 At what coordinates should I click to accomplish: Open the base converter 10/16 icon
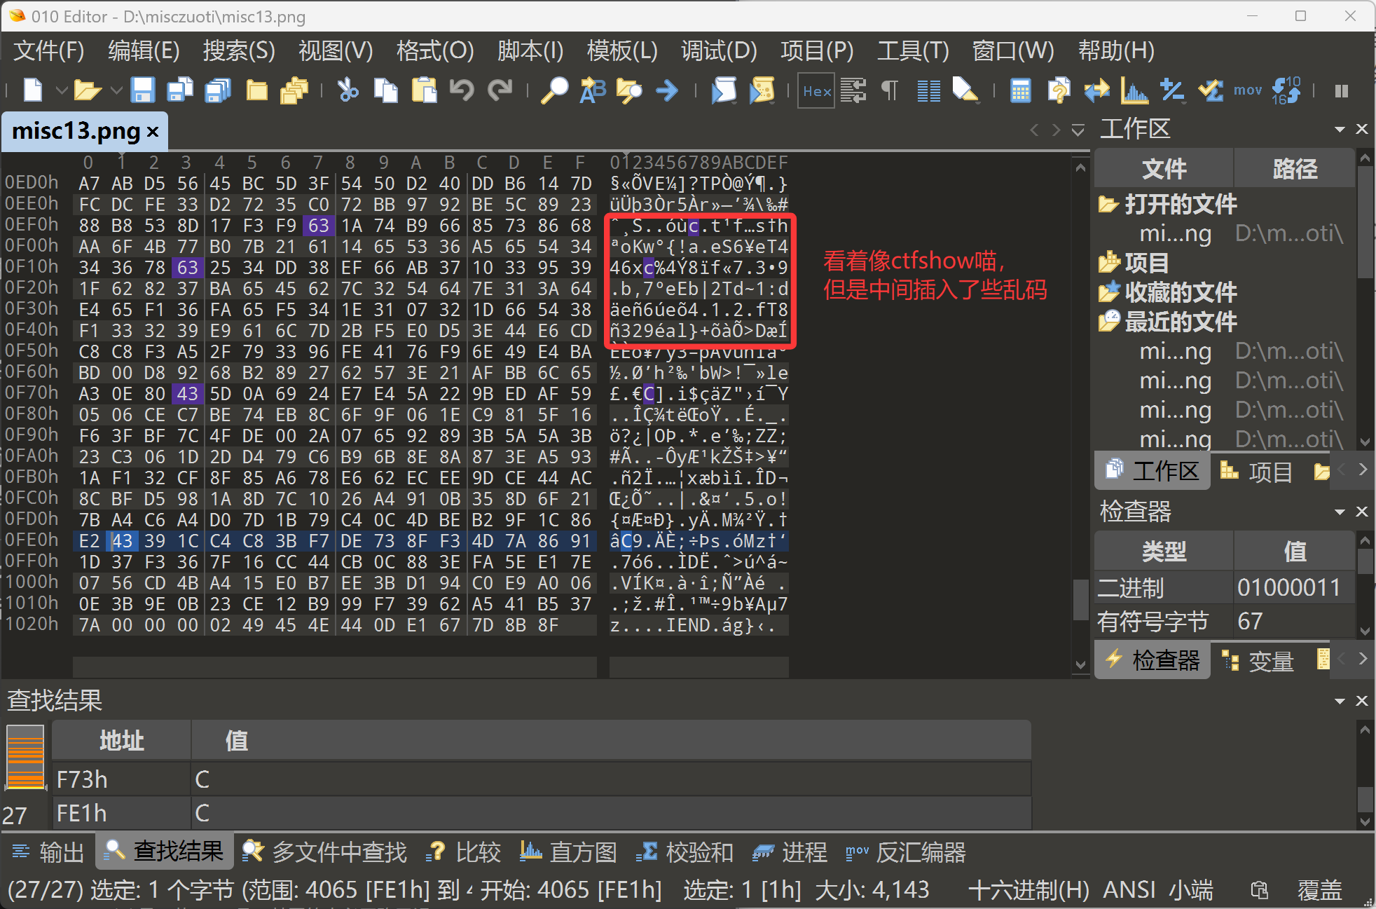point(1286,90)
